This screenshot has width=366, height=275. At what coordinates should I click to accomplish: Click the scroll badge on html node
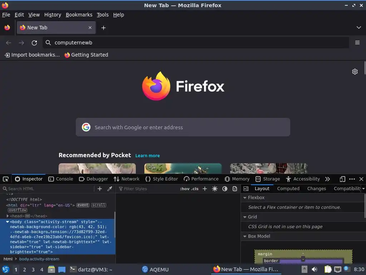pos(99,205)
